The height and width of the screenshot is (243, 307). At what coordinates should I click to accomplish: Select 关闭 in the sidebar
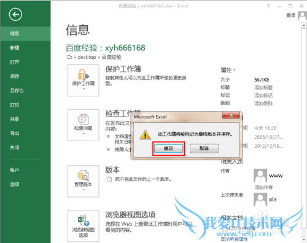tap(25, 148)
